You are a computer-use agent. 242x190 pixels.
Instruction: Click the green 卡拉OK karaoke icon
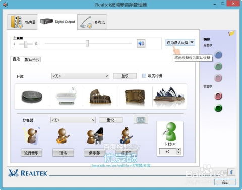click(170, 132)
